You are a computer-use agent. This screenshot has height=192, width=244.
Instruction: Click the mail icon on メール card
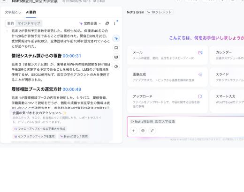tap(200, 52)
